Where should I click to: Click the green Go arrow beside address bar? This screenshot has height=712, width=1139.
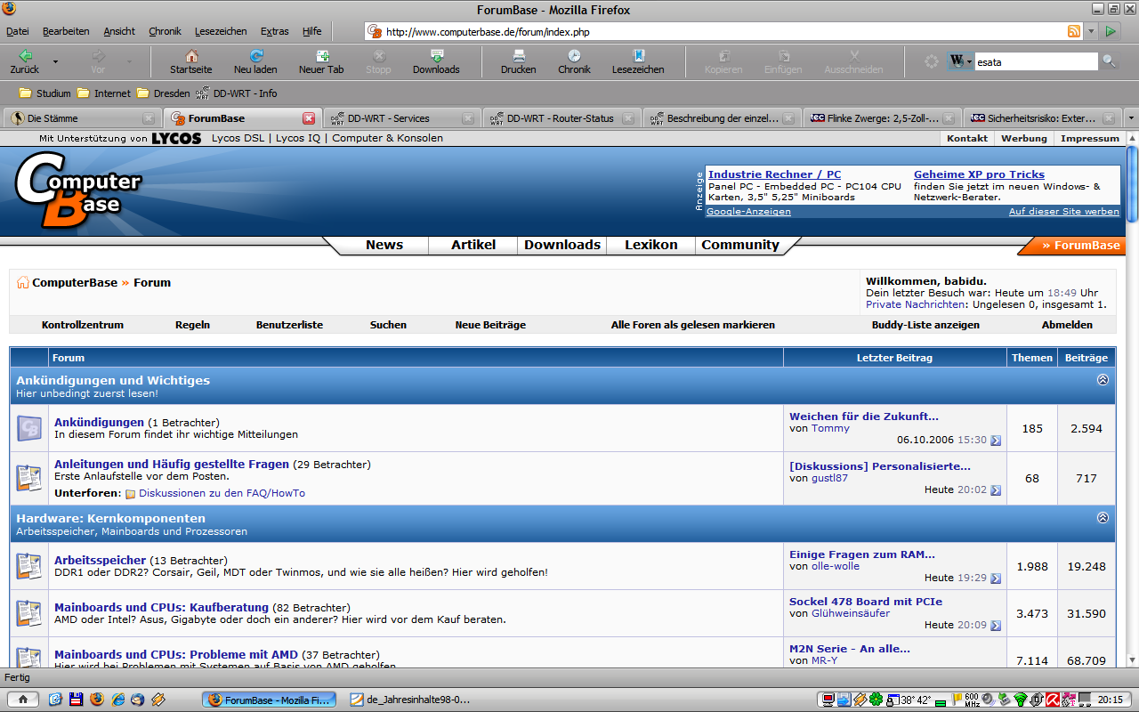(1111, 31)
